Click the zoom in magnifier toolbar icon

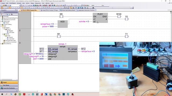pyautogui.click(x=65, y=8)
